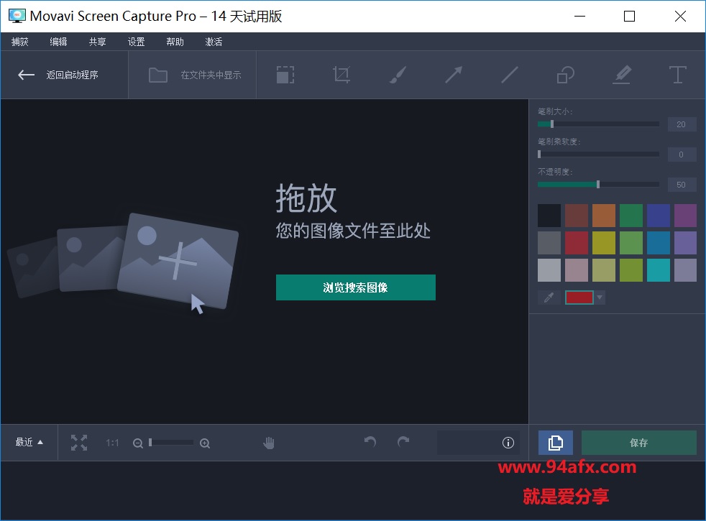
Task: Click the zoom level slider
Action: [x=171, y=443]
